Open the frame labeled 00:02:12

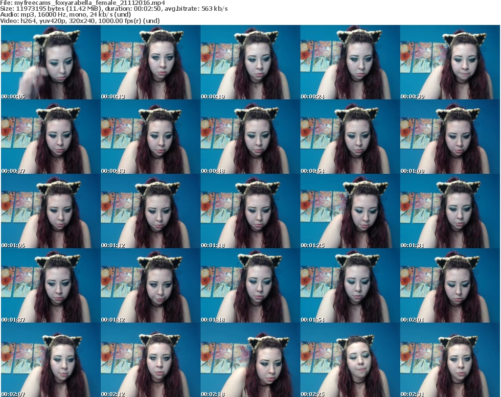point(151,360)
